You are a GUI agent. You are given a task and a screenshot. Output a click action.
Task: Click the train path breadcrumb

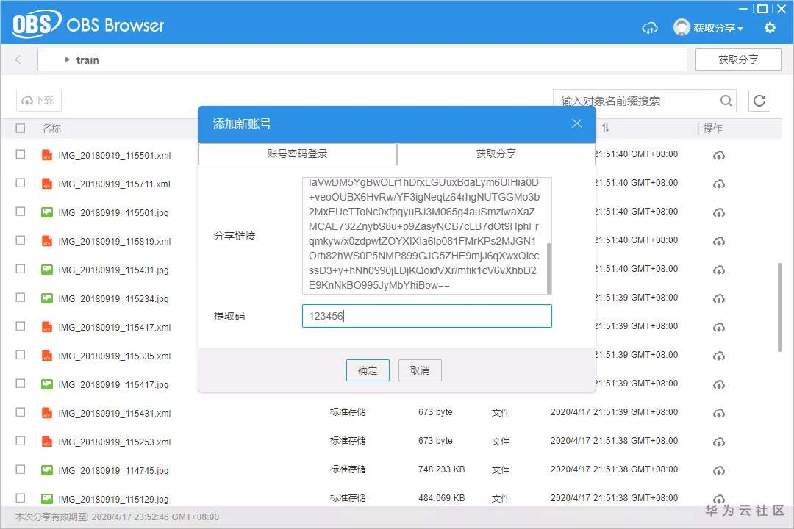click(x=87, y=60)
